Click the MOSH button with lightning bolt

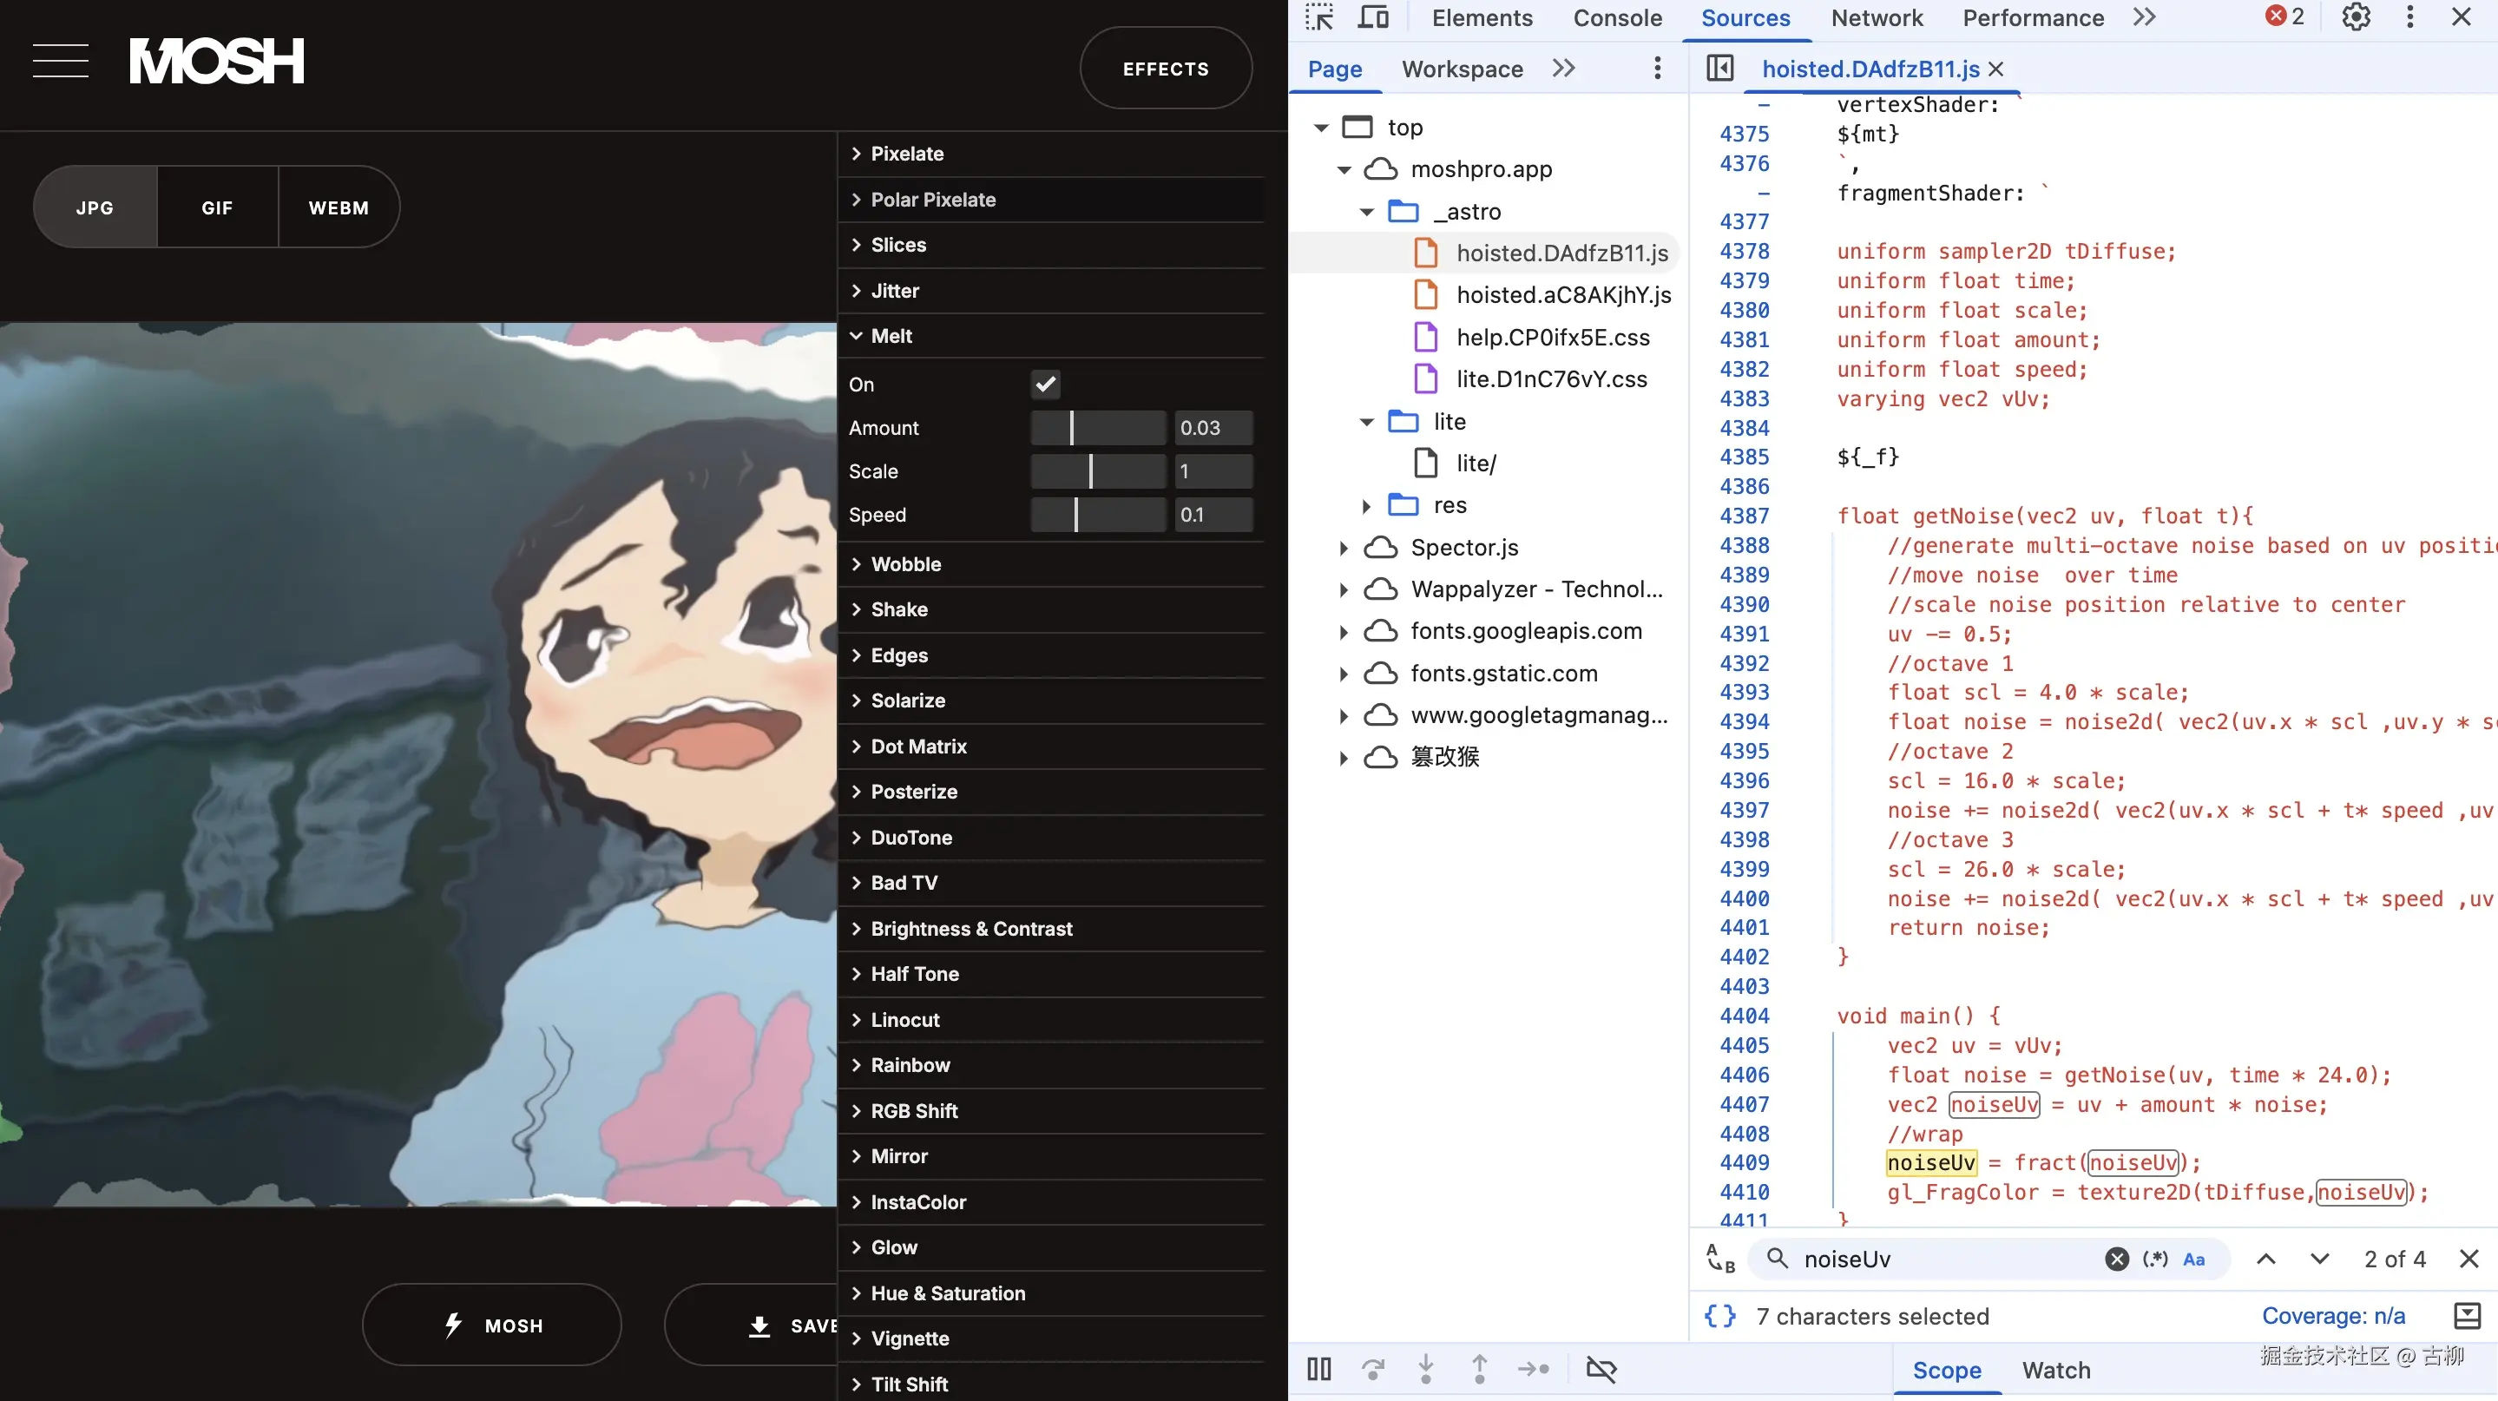pyautogui.click(x=491, y=1325)
